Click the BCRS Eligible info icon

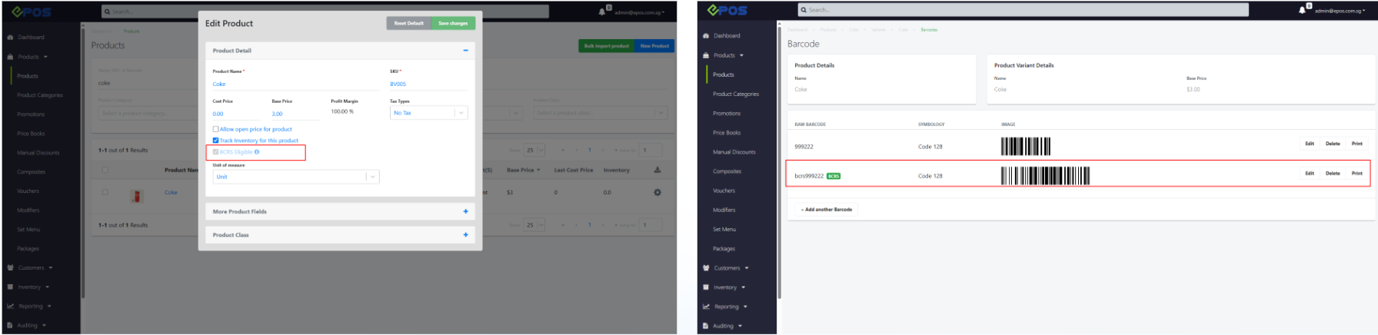tap(257, 152)
